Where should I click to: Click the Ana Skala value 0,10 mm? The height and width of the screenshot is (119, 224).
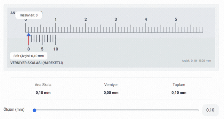click(x=43, y=93)
